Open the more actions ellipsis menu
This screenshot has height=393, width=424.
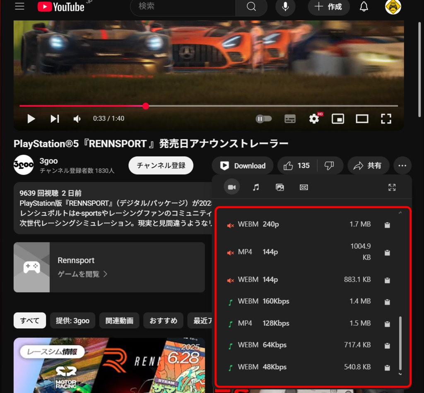click(x=402, y=166)
